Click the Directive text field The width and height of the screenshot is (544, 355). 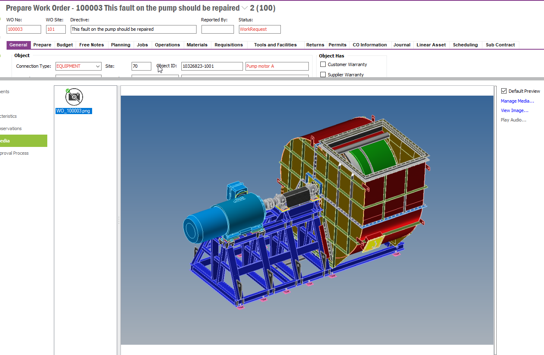[x=133, y=29]
